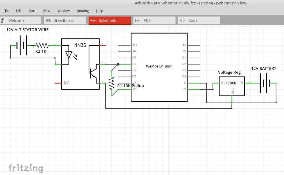Open the Window menu
The height and width of the screenshot is (175, 284).
(63, 11)
